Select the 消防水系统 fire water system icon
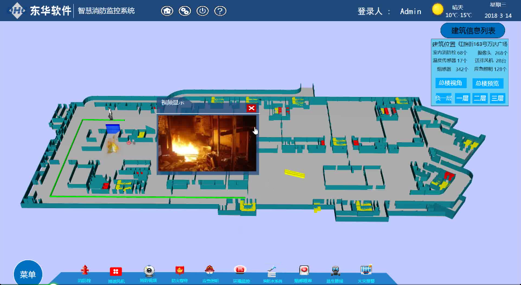The image size is (521, 285). coord(272,271)
